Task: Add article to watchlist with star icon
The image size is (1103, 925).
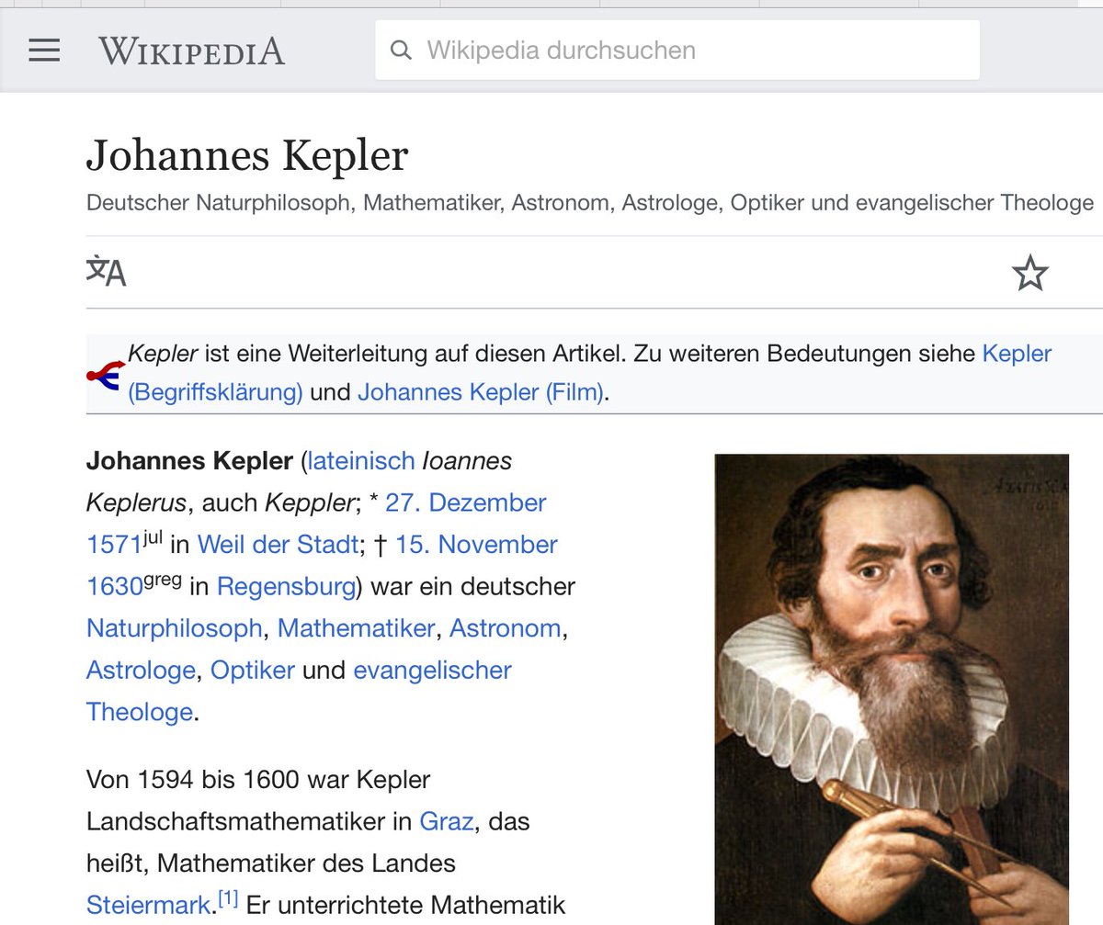Action: 1029,274
